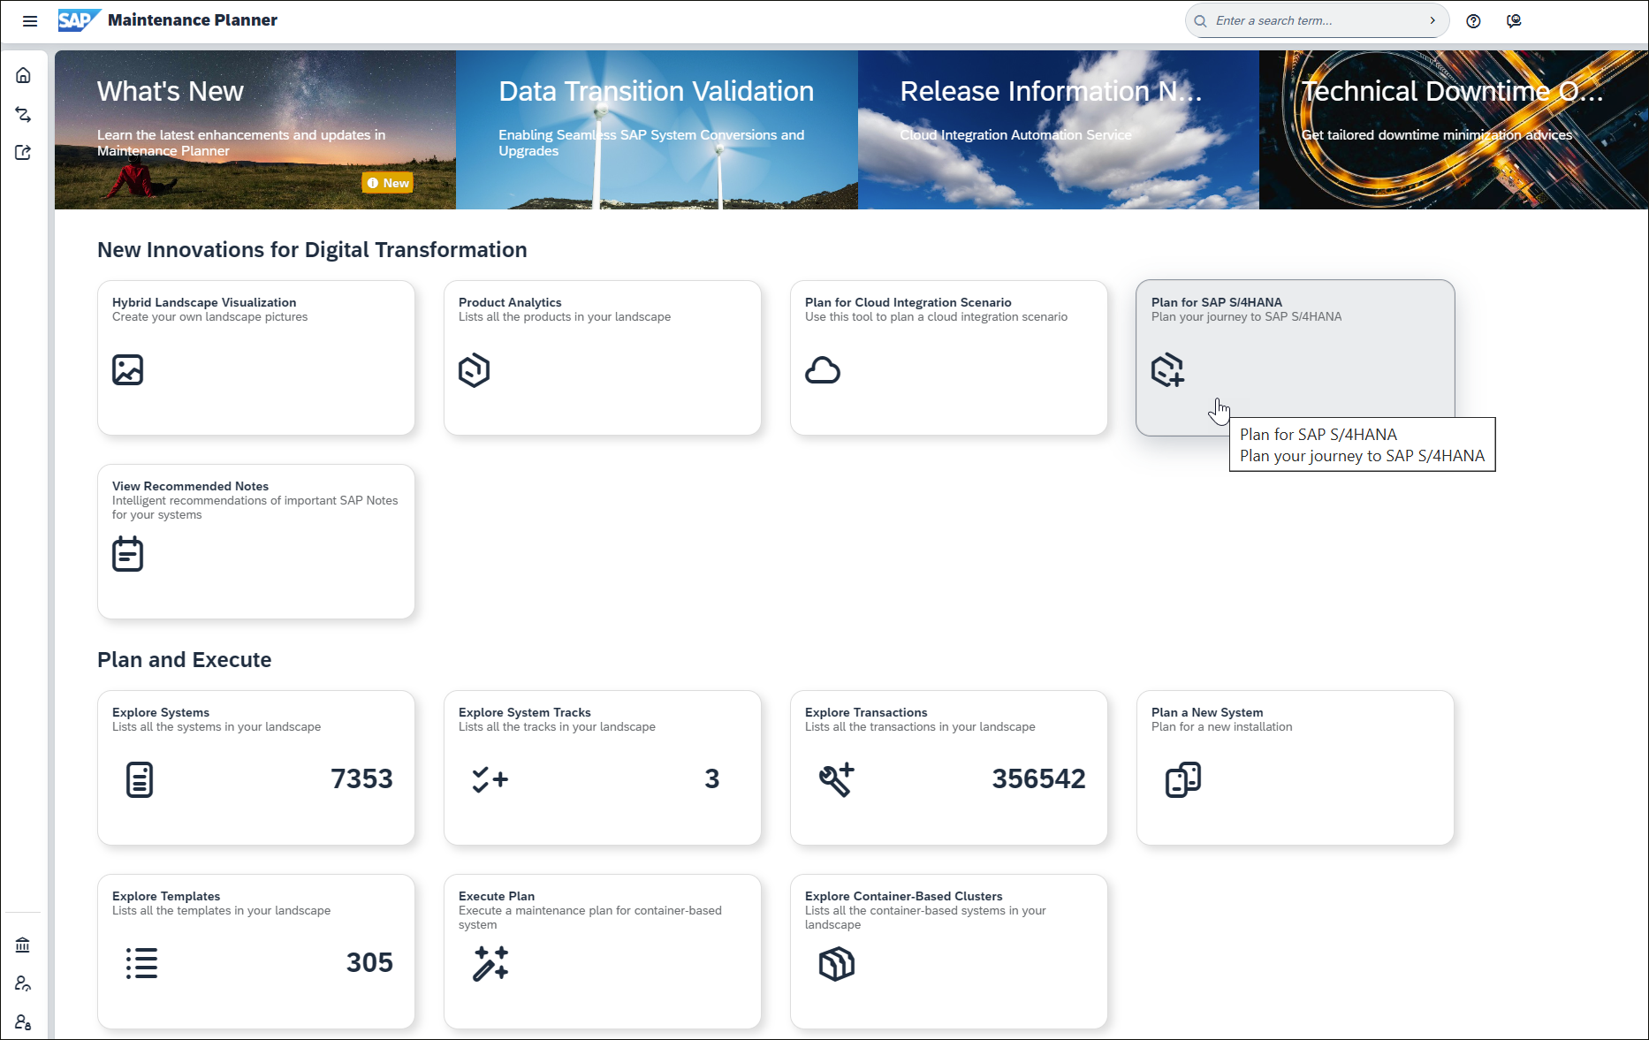1649x1040 pixels.
Task: Open the help question mark icon
Action: (x=1473, y=21)
